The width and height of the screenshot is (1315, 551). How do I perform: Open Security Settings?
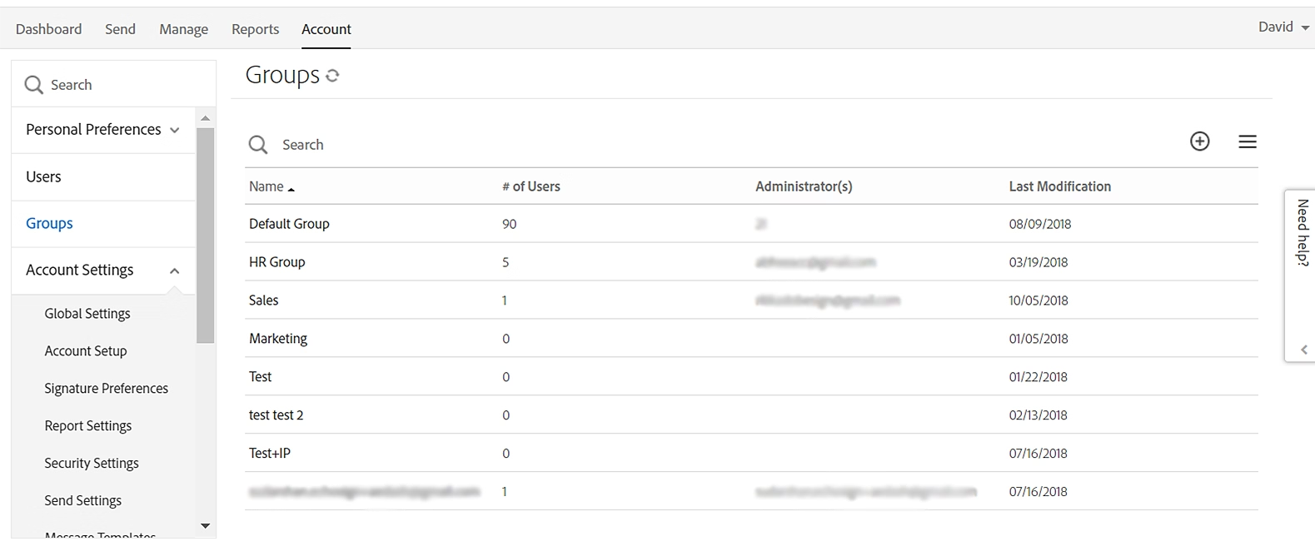pyautogui.click(x=92, y=464)
